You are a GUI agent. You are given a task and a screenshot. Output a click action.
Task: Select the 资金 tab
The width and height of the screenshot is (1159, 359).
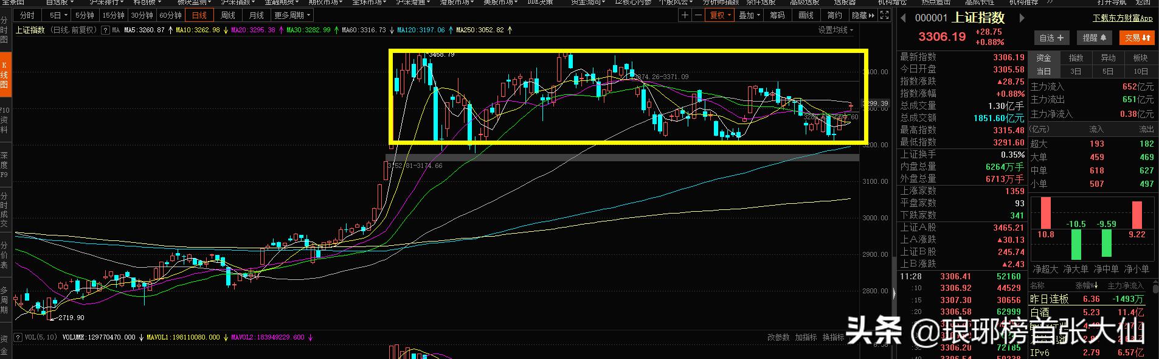pos(1044,58)
